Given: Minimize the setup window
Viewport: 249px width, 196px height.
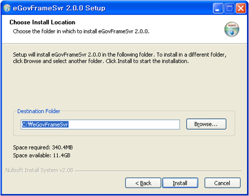Looking at the screenshot, I should (x=218, y=8).
